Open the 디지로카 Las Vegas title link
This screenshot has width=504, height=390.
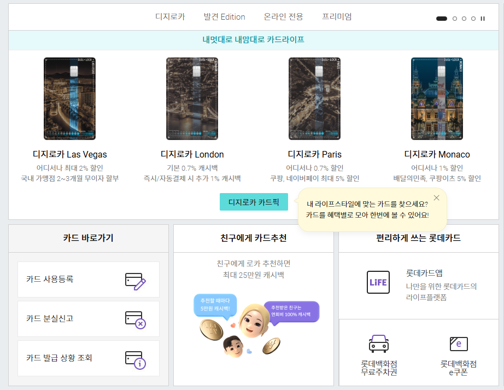pyautogui.click(x=69, y=154)
